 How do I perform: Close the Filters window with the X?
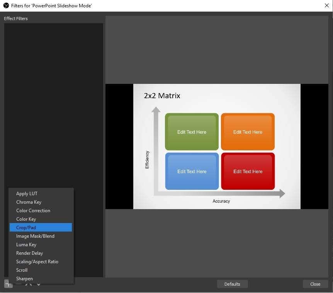pyautogui.click(x=326, y=5)
